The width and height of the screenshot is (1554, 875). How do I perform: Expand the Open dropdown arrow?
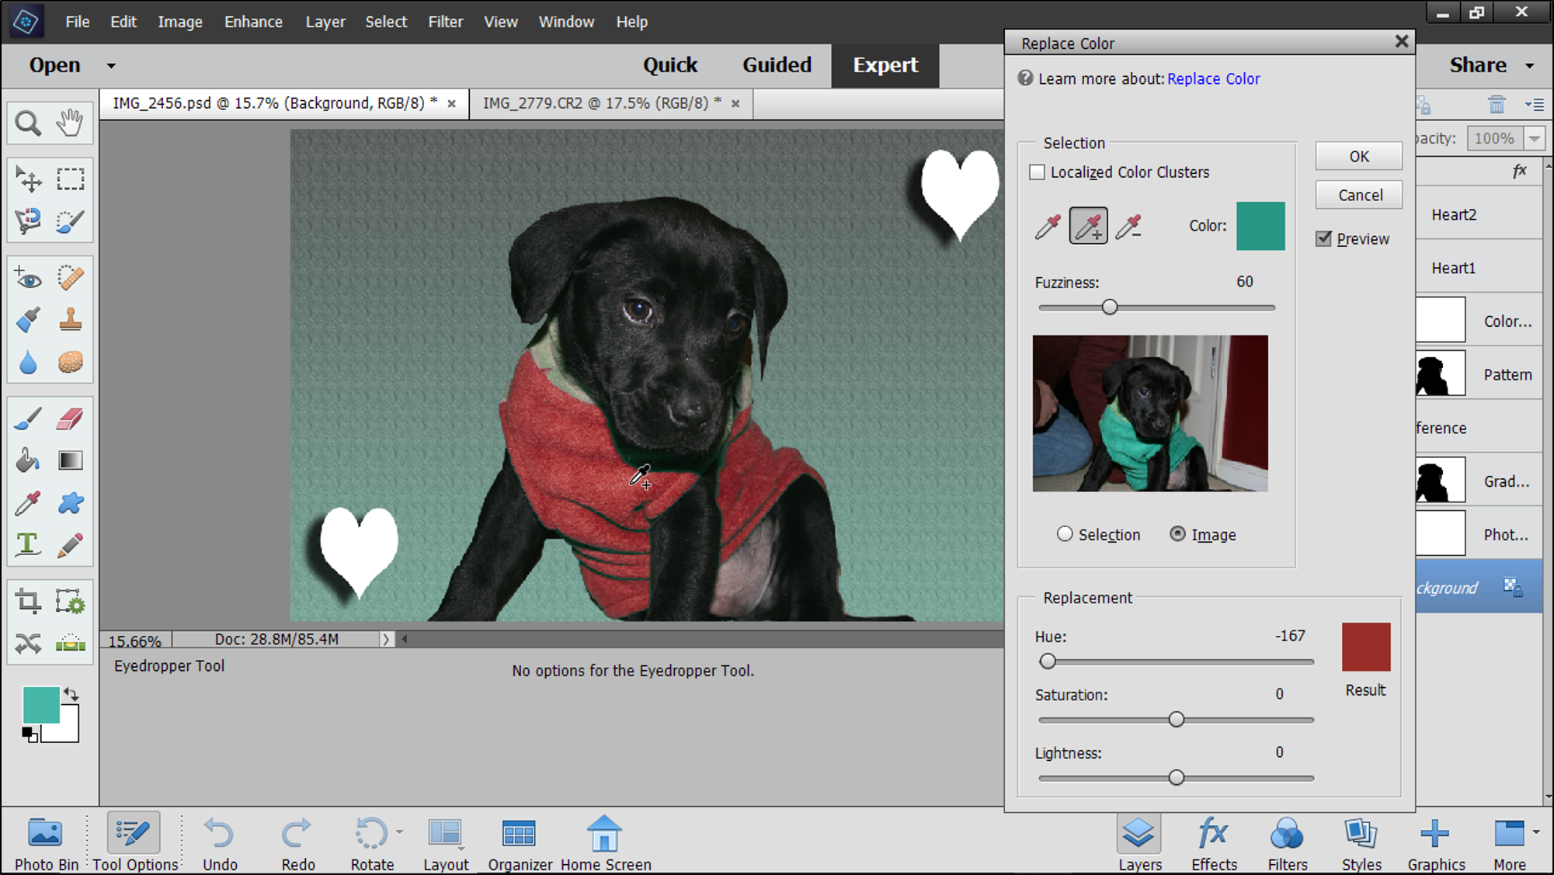(111, 66)
